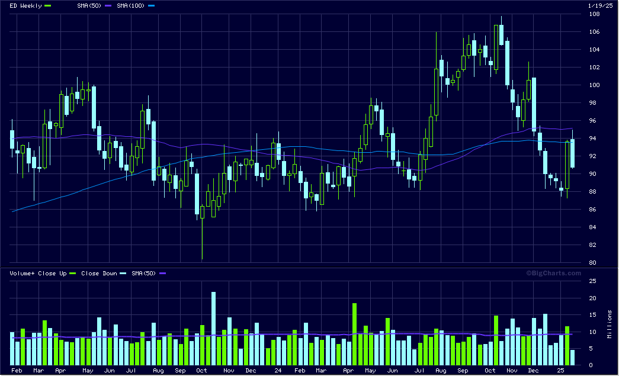Viewport: 619px width, 376px height.
Task: Click the blue swatch beside 'SMA(100)'
Action: coord(151,6)
